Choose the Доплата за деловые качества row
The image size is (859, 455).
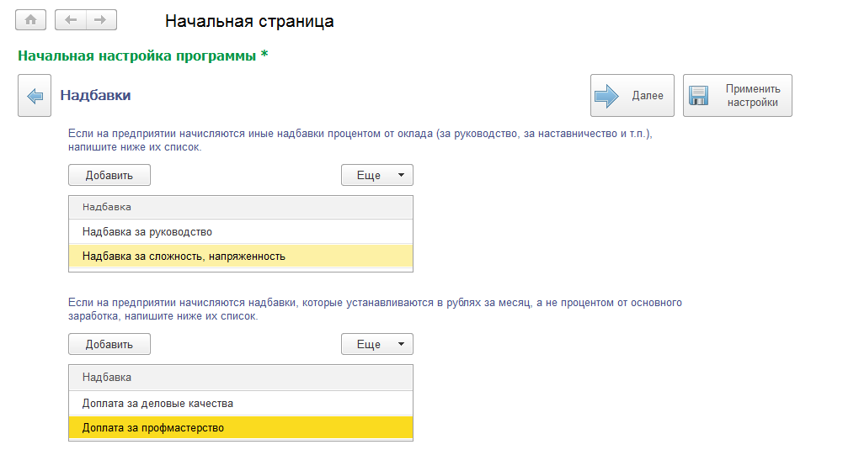coord(240,403)
